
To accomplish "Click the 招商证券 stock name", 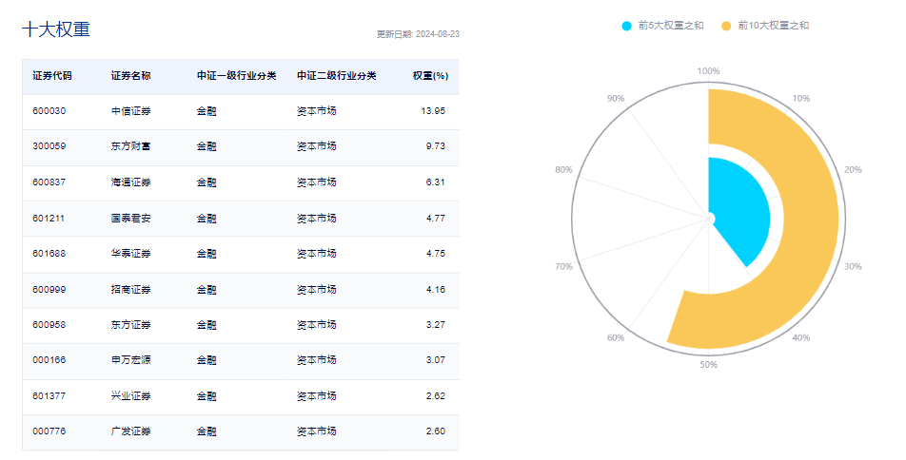I will 130,289.
